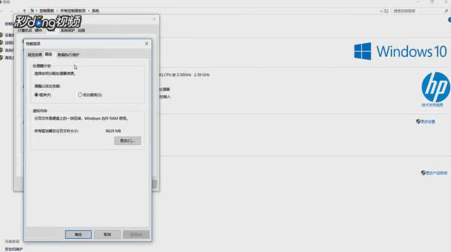Image resolution: width=451 pixels, height=252 pixels.
Task: Click the chevron after 控制面板 in path
Action: tap(57, 11)
